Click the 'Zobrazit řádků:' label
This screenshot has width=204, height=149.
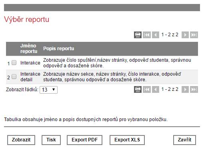(x=22, y=90)
